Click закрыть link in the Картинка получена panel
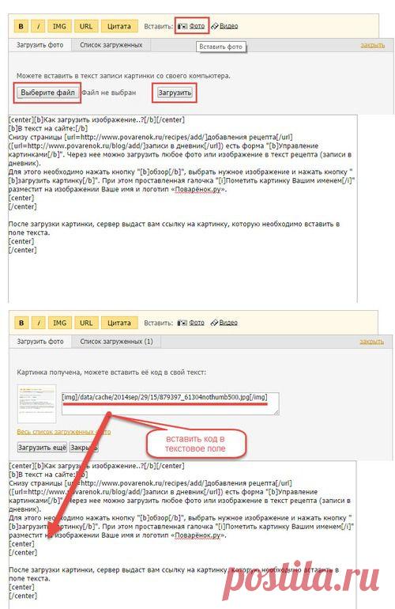This screenshot has width=395, height=609. (372, 342)
